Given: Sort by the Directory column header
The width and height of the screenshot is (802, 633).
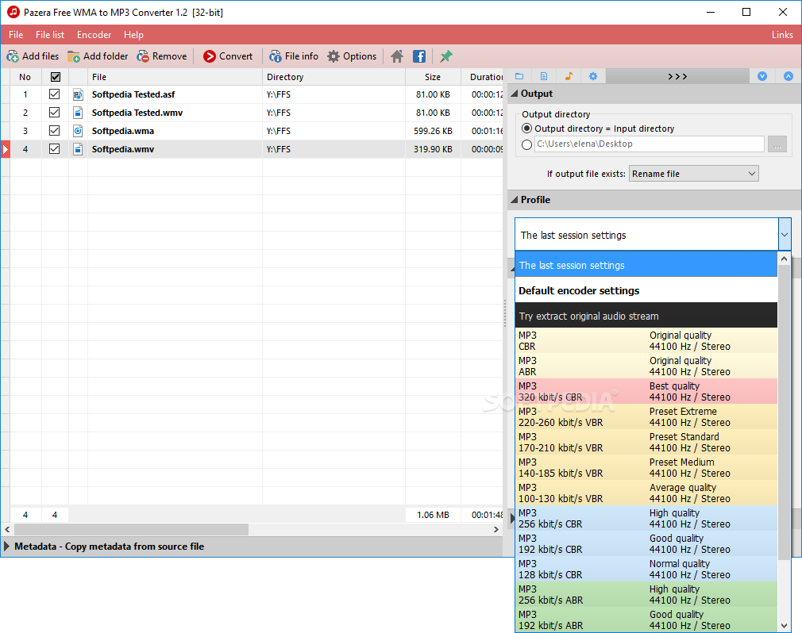Looking at the screenshot, I should pos(334,77).
